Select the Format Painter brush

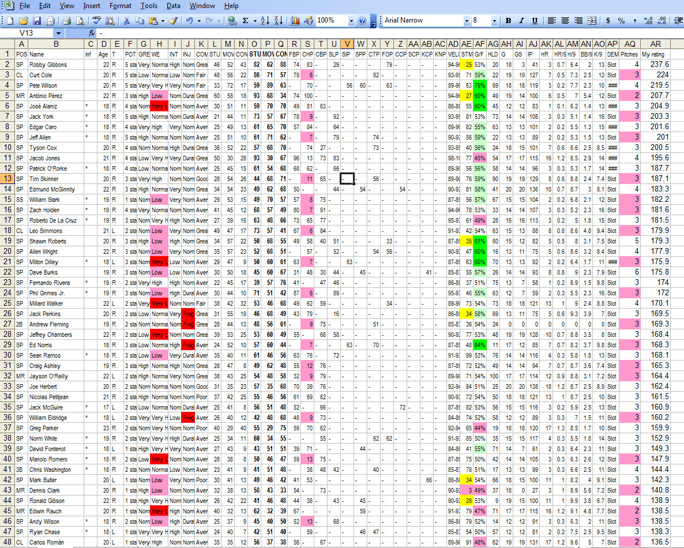tap(173, 21)
